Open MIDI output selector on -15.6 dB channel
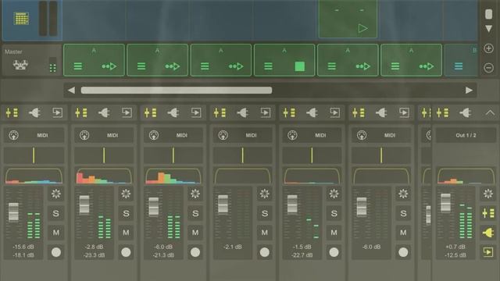 (x=34, y=135)
